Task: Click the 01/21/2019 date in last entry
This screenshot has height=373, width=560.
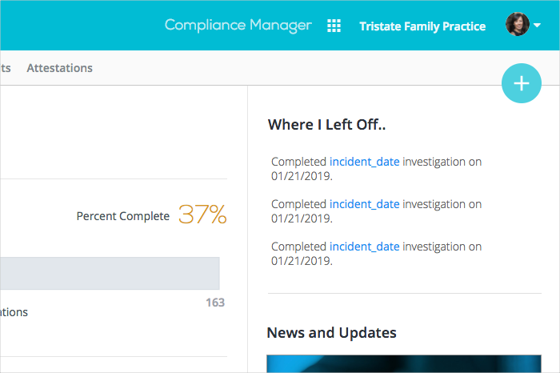Action: point(301,261)
